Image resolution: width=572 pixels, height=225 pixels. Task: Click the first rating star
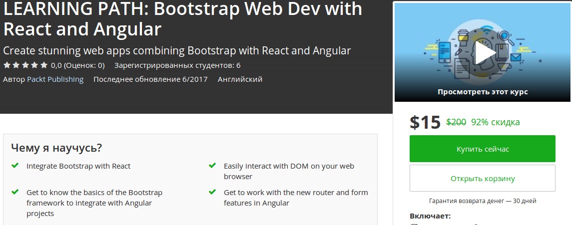click(6, 65)
